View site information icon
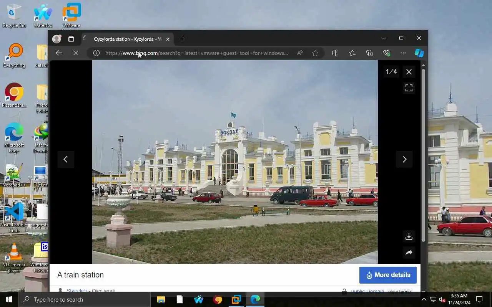 click(96, 53)
